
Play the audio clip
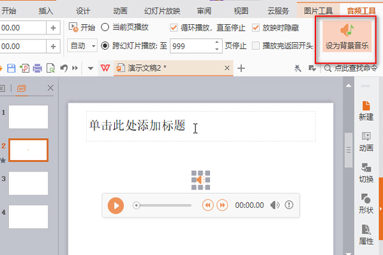coord(116,205)
